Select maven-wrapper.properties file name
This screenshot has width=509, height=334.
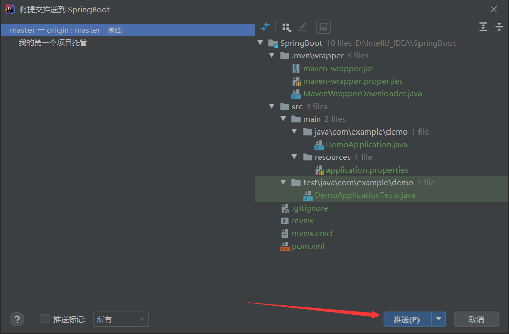tap(352, 81)
